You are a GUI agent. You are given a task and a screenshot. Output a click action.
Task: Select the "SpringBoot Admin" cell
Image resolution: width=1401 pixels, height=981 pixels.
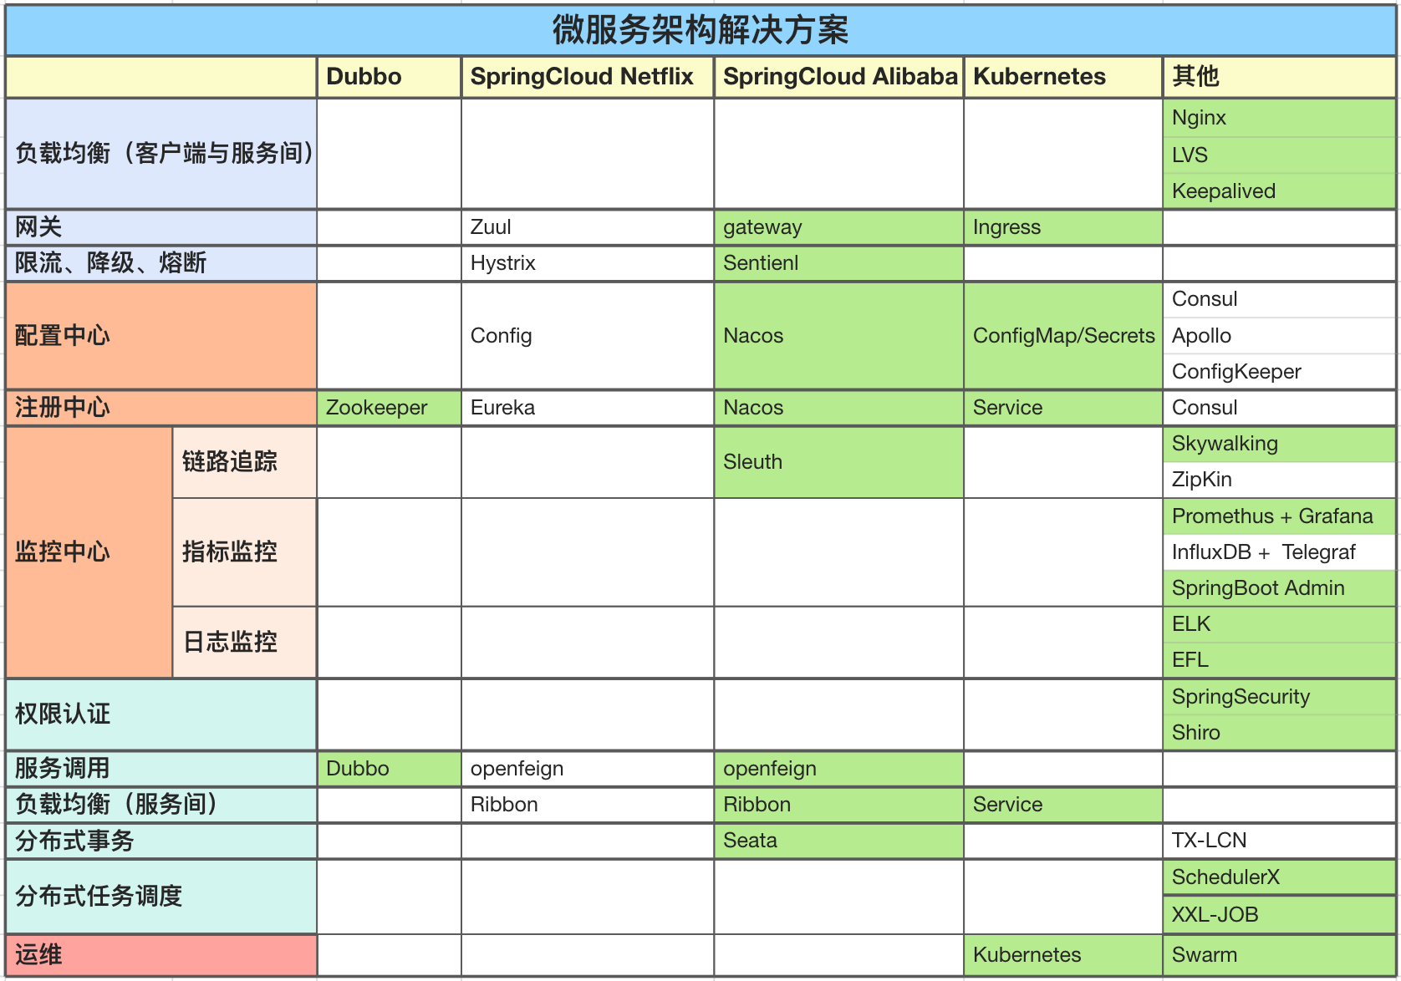pos(1280,588)
